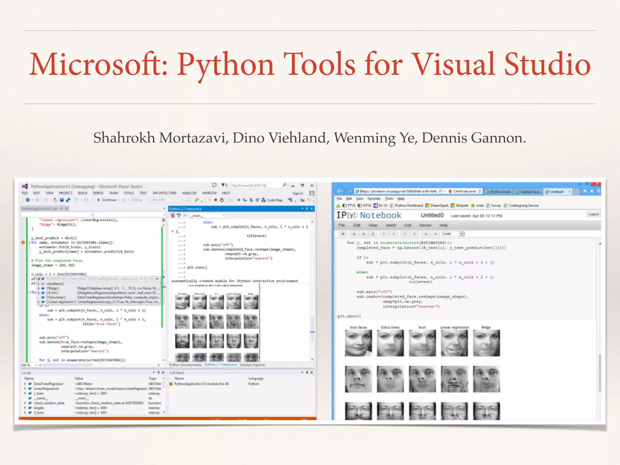Click the Undo icon in Visual Studio
Screen dimensions: 620x465
tap(76, 200)
